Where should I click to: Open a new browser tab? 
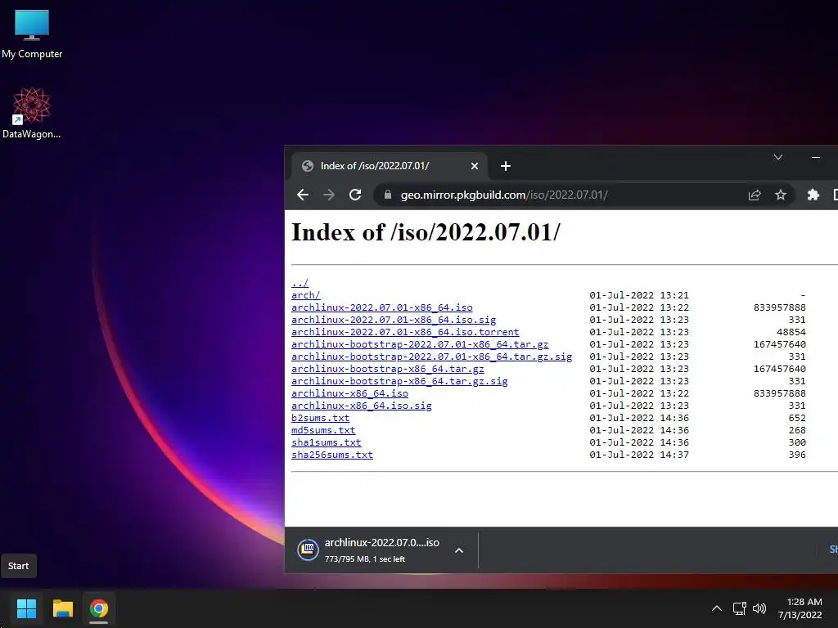(506, 166)
